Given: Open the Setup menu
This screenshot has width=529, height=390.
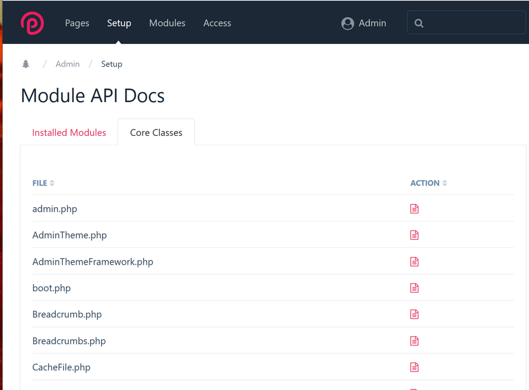Looking at the screenshot, I should pyautogui.click(x=119, y=23).
